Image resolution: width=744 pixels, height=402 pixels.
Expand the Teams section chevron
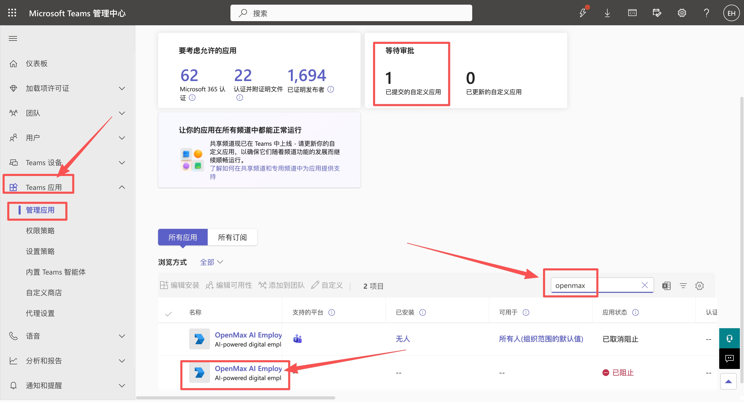[122, 113]
